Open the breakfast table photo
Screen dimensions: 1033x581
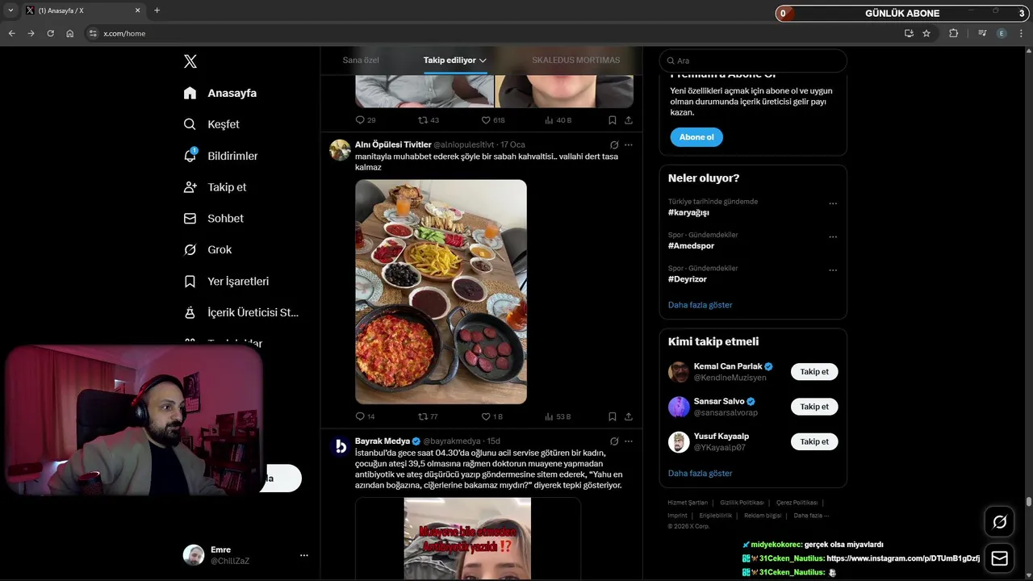click(441, 291)
